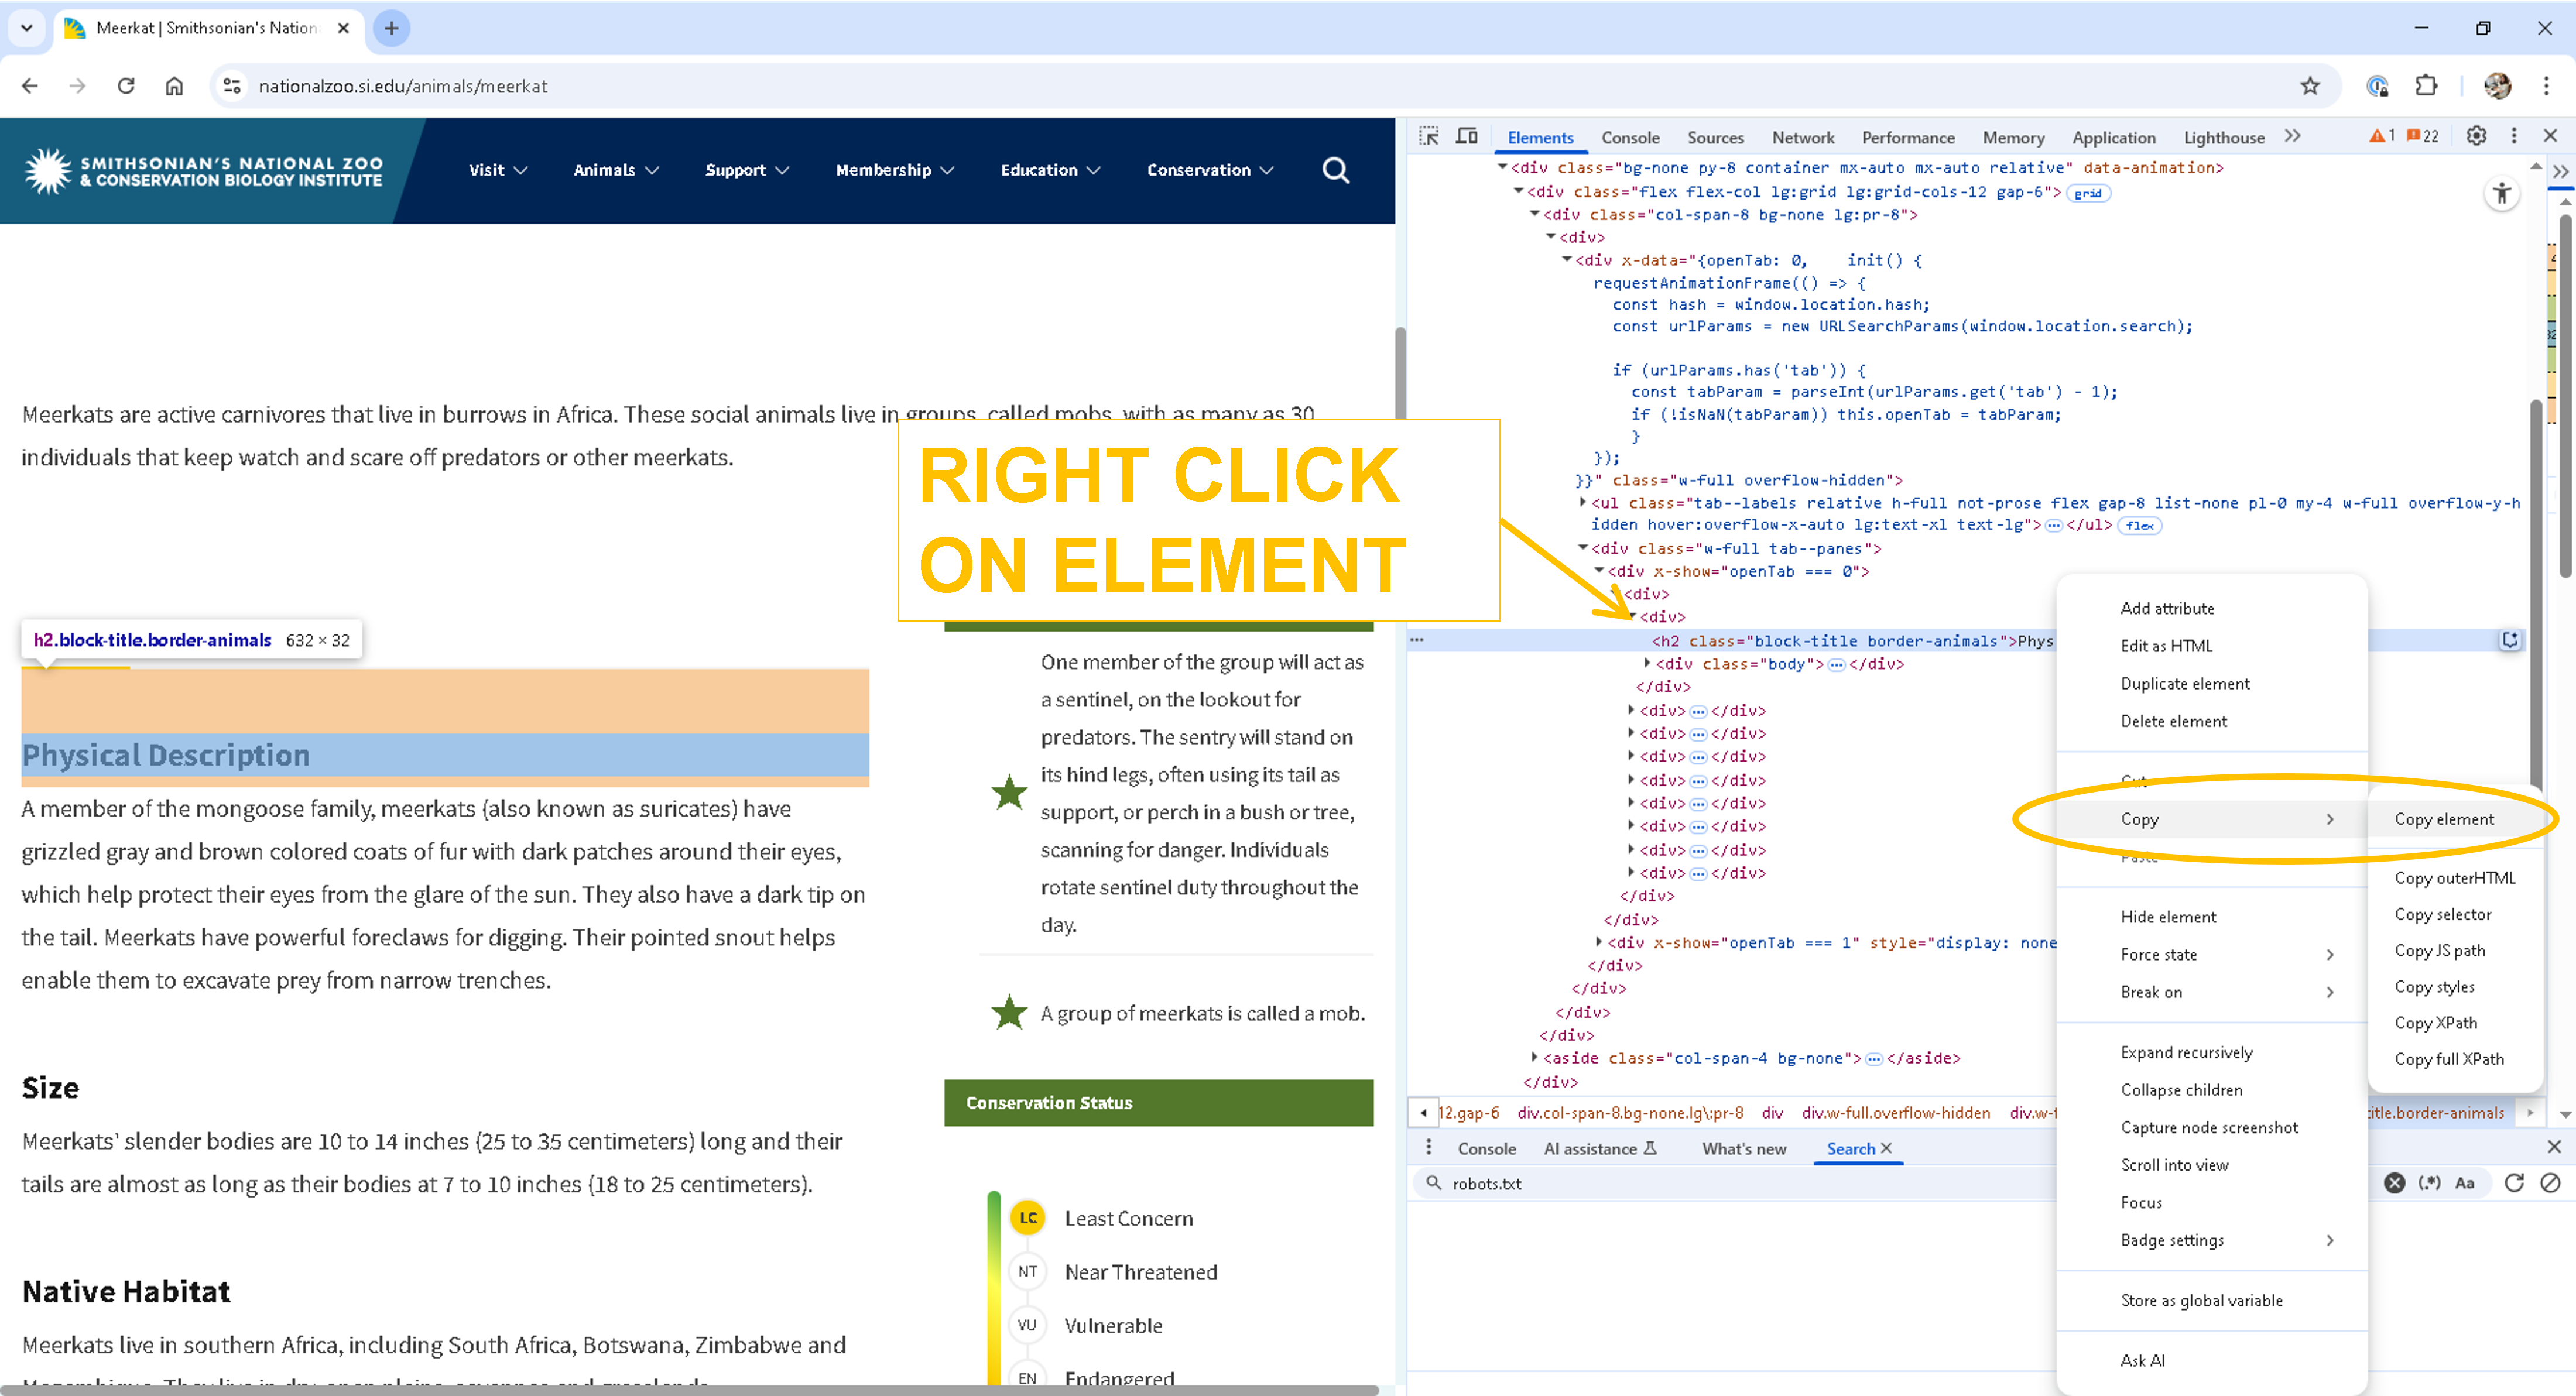Switch to the Network panel tab
2576x1396 pixels.
click(1803, 137)
